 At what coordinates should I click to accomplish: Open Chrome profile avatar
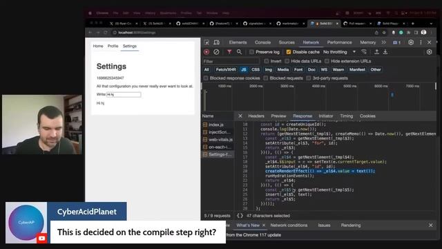423,33
